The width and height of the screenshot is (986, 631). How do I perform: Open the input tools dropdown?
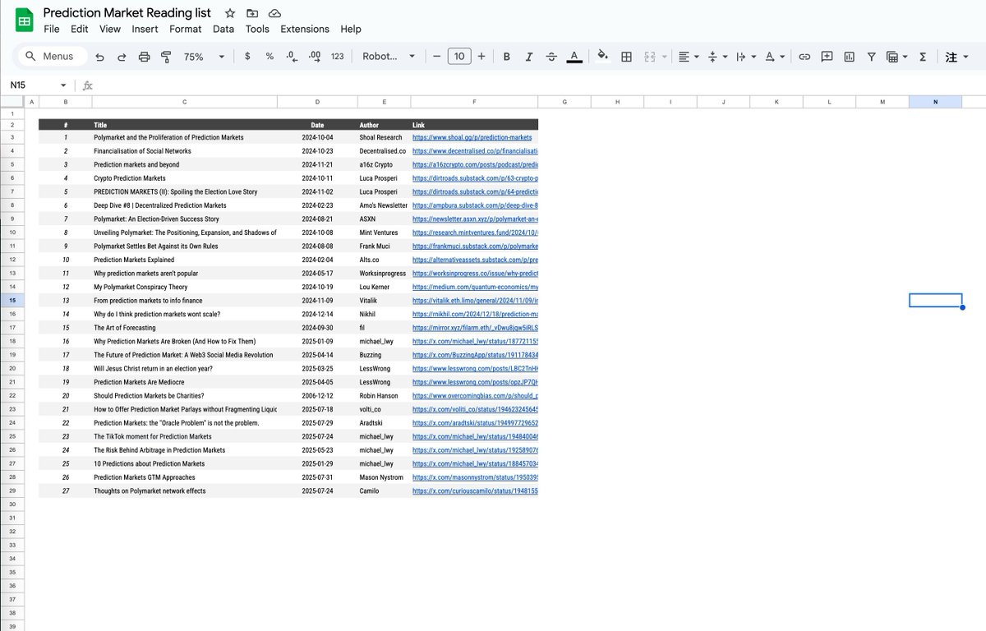pyautogui.click(x=955, y=57)
